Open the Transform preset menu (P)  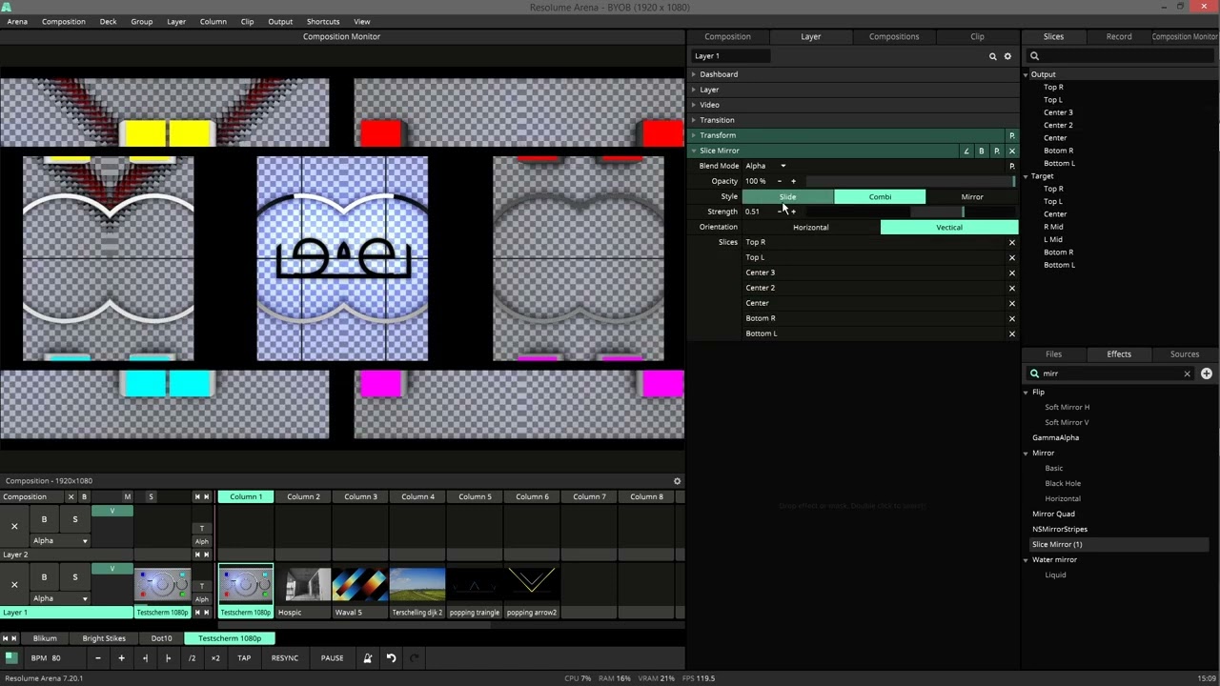point(1012,135)
